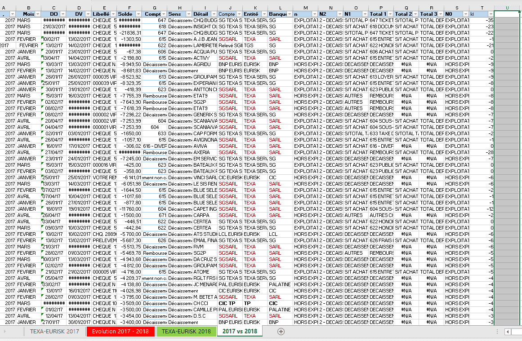522x341 pixels.
Task: Click the cell containing AVIGNONA
Action: point(205,140)
